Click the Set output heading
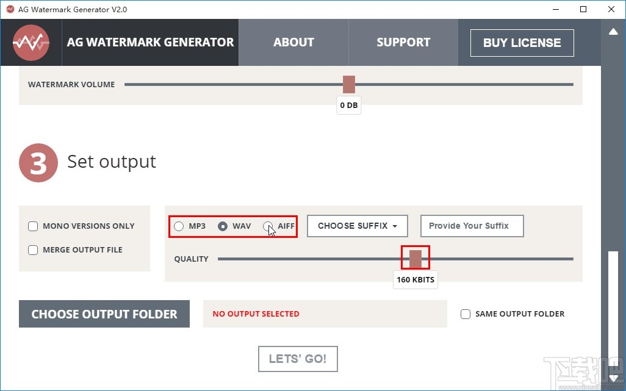The height and width of the screenshot is (391, 626). click(x=112, y=162)
